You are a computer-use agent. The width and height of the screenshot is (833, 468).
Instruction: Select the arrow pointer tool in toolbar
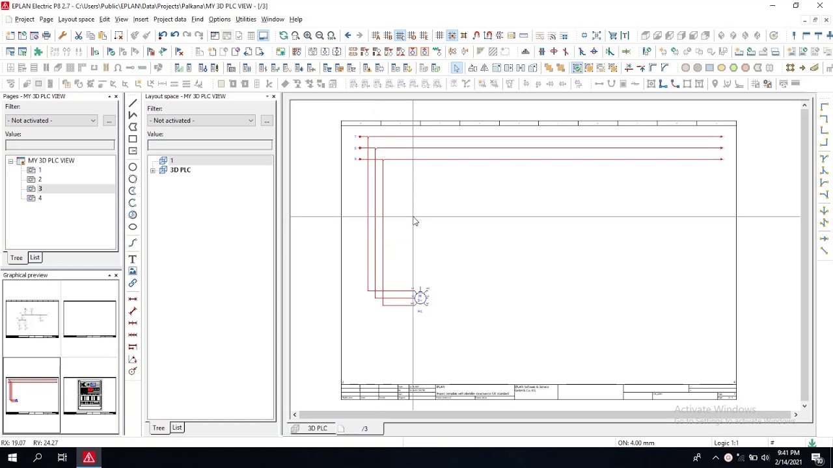456,68
